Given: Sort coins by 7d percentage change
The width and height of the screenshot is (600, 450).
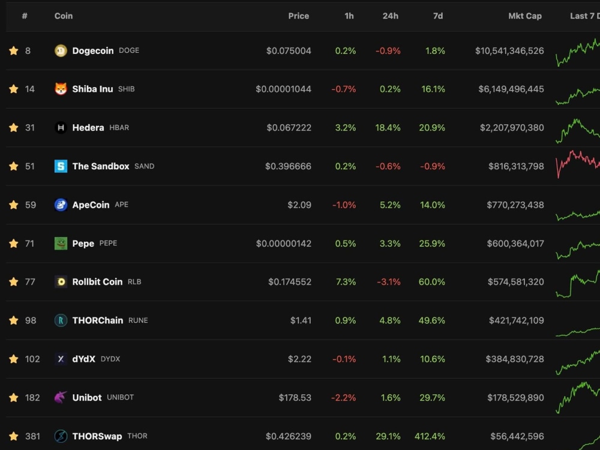Looking at the screenshot, I should (437, 16).
